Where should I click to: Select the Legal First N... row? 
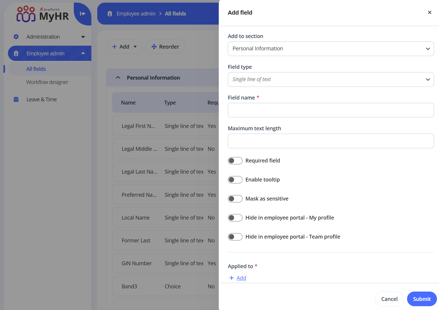(166, 126)
